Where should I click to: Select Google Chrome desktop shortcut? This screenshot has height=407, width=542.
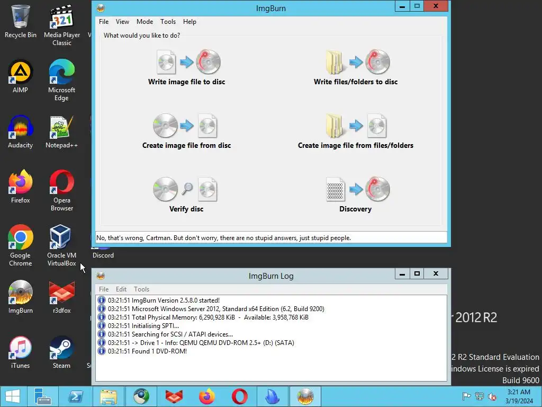tap(21, 246)
